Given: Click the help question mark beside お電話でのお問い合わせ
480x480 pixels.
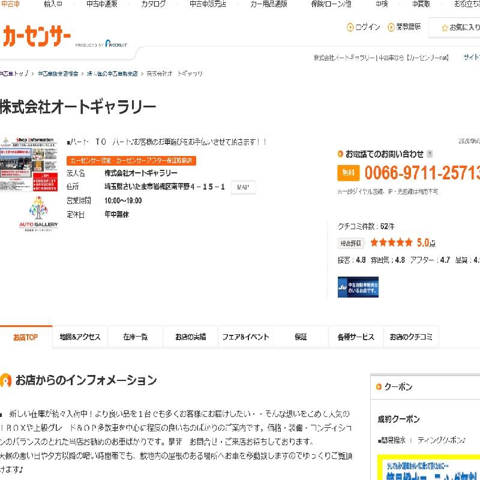Looking at the screenshot, I should tap(430, 154).
